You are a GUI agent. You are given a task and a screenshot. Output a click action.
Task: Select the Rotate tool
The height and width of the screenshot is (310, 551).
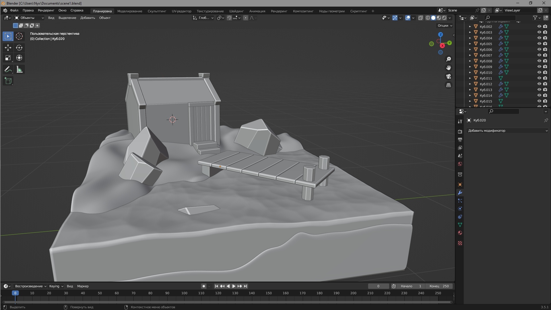(19, 48)
